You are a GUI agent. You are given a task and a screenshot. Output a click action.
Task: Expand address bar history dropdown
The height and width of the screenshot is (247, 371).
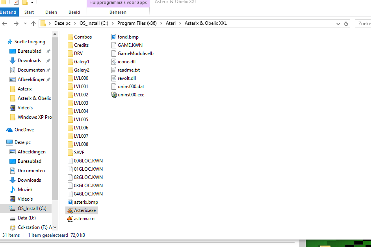(338, 24)
